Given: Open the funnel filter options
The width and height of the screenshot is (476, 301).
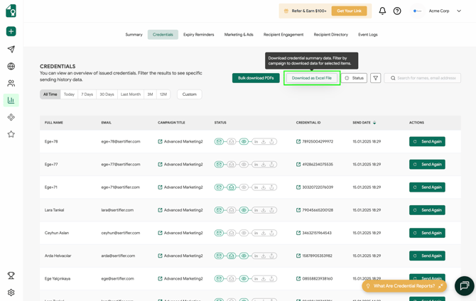Looking at the screenshot, I should [376, 78].
